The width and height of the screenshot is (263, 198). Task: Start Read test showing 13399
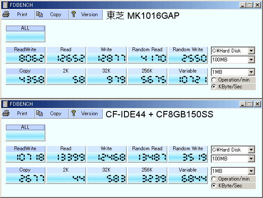coord(66,154)
